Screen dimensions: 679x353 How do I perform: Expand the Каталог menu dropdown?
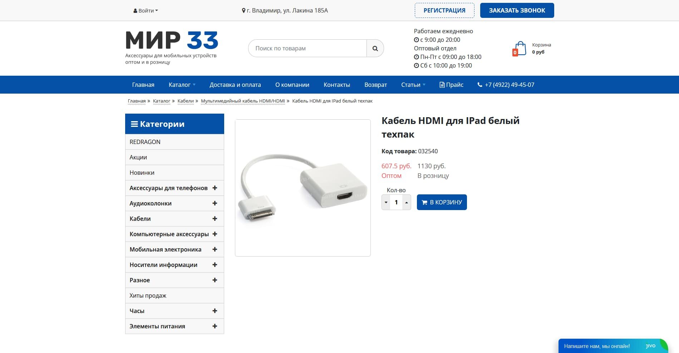pos(182,85)
